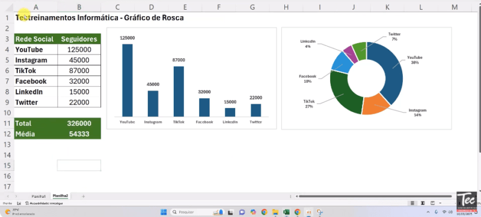Screen dimensions: 481x217
Task: Click the TikTok bar in column chart
Action: coord(179,91)
